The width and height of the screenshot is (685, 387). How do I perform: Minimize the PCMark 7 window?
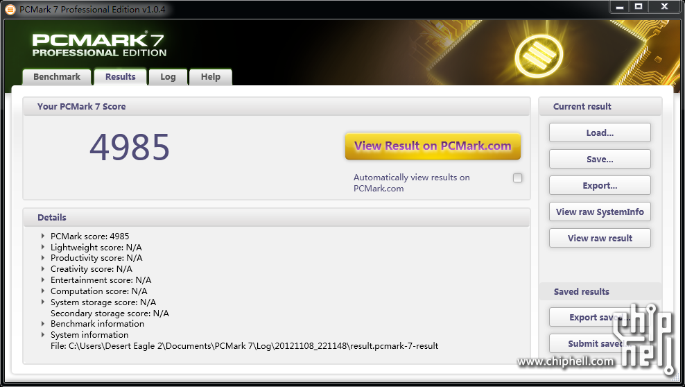click(619, 6)
